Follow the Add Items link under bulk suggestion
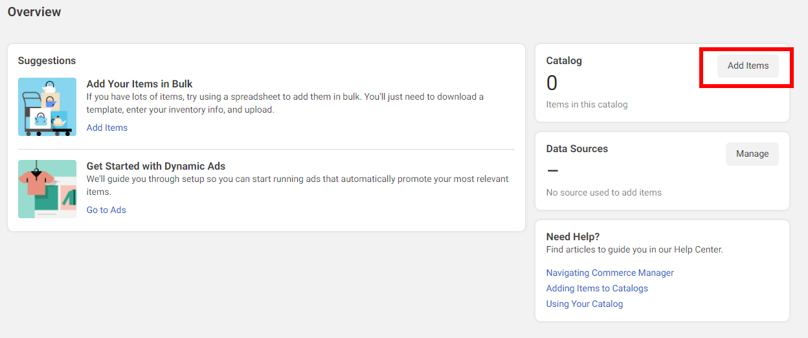The image size is (808, 338). pos(107,128)
